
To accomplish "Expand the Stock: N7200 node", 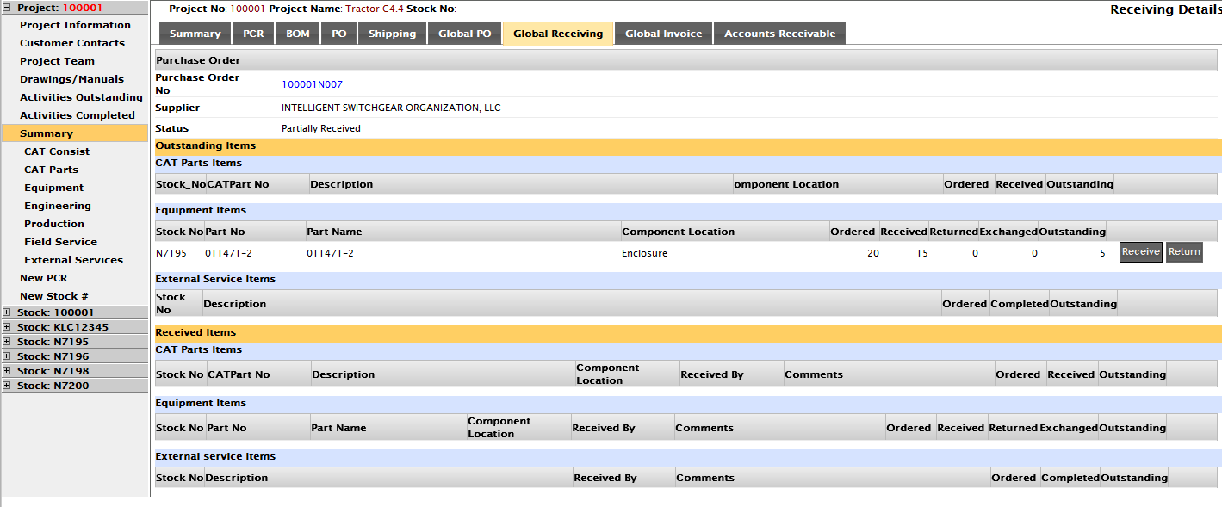I will click(x=7, y=386).
